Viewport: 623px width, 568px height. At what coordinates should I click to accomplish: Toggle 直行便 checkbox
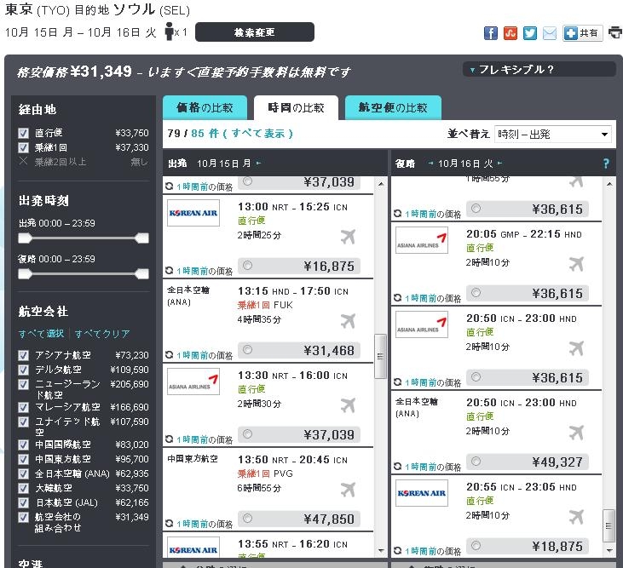click(x=24, y=133)
